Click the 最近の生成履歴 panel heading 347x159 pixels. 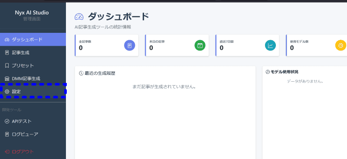point(97,73)
